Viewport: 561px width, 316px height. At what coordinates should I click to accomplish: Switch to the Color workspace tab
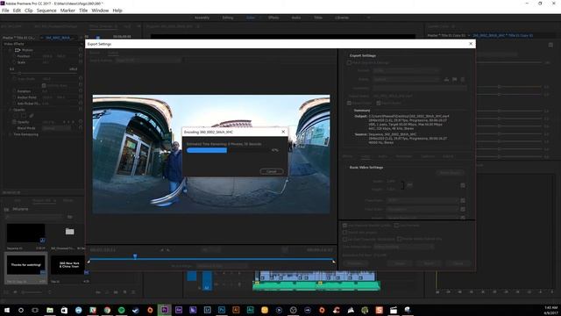tap(251, 18)
